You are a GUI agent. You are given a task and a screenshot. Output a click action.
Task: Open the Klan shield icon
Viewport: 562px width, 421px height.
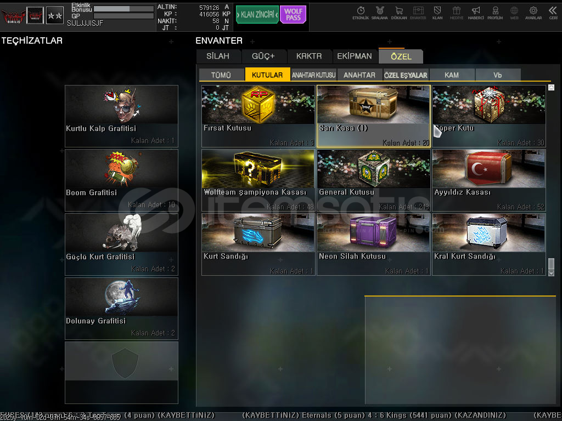437,13
